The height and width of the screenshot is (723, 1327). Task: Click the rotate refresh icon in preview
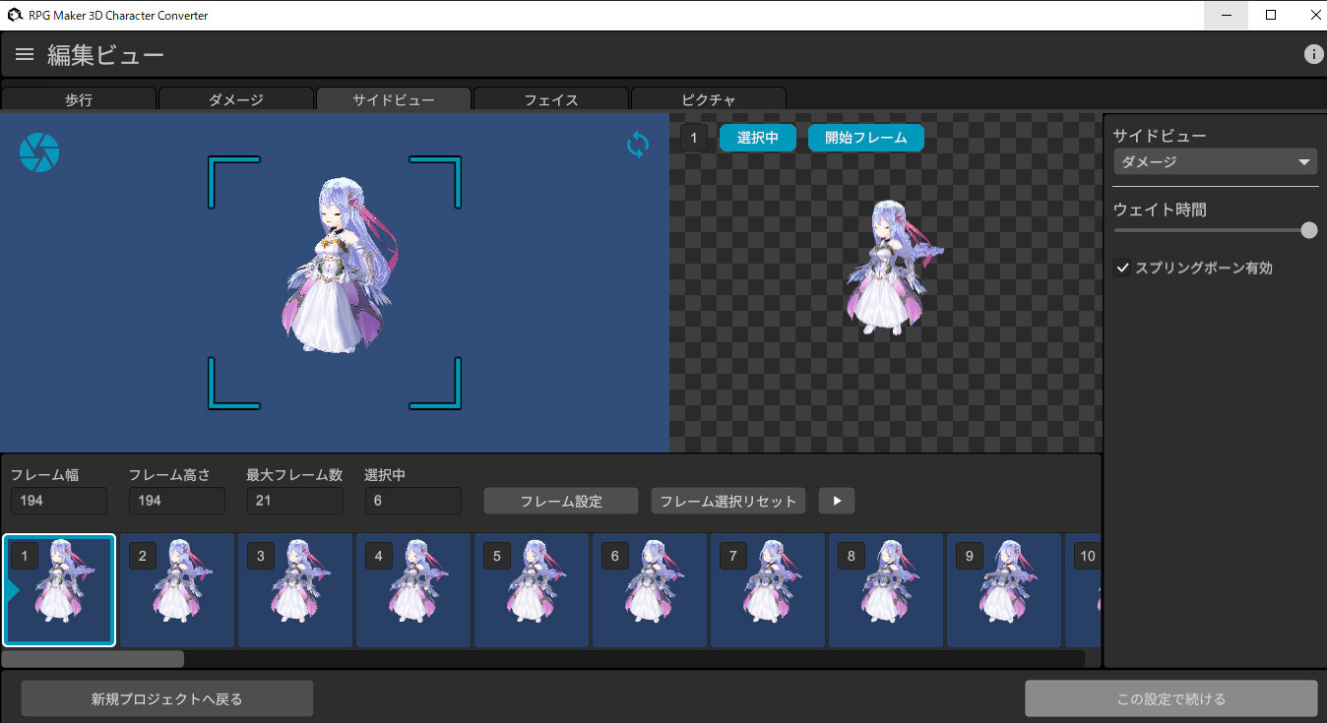(638, 146)
